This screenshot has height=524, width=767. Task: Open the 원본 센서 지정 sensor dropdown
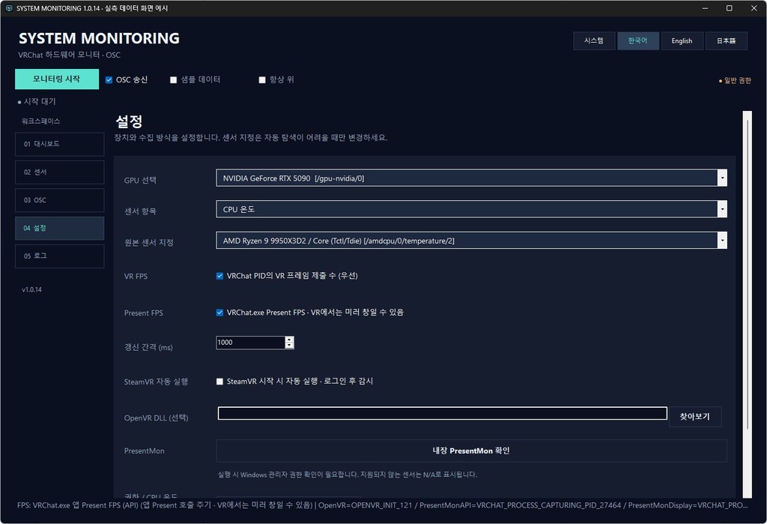[x=471, y=241]
